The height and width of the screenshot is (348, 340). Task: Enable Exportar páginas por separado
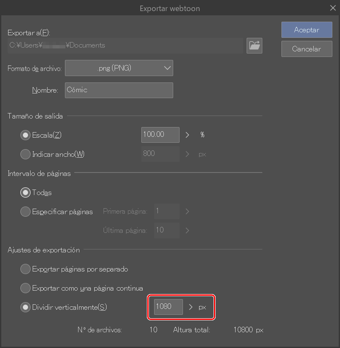coord(25,269)
